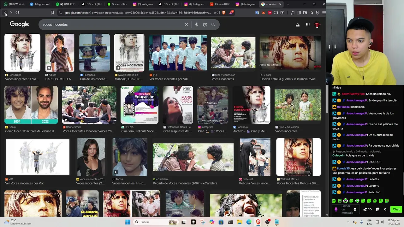Open the clock and date flyout
The height and width of the screenshot is (227, 404).
pyautogui.click(x=394, y=222)
